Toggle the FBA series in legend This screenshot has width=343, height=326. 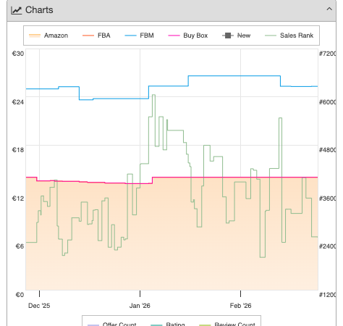96,35
